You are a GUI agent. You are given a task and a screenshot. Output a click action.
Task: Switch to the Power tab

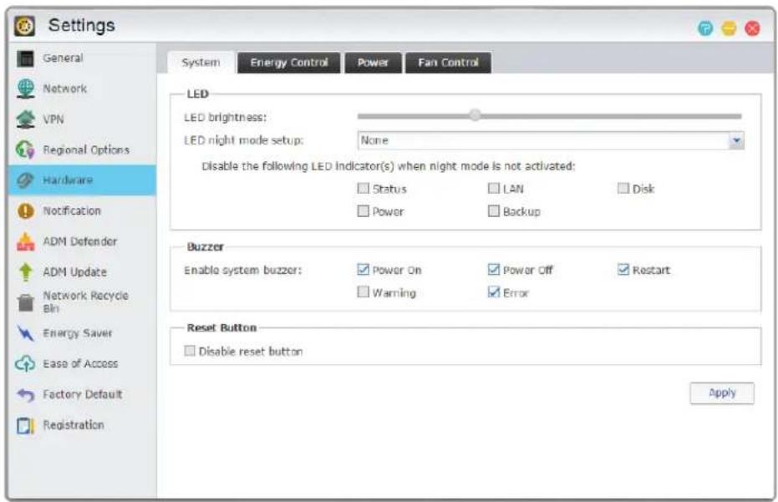(x=373, y=63)
